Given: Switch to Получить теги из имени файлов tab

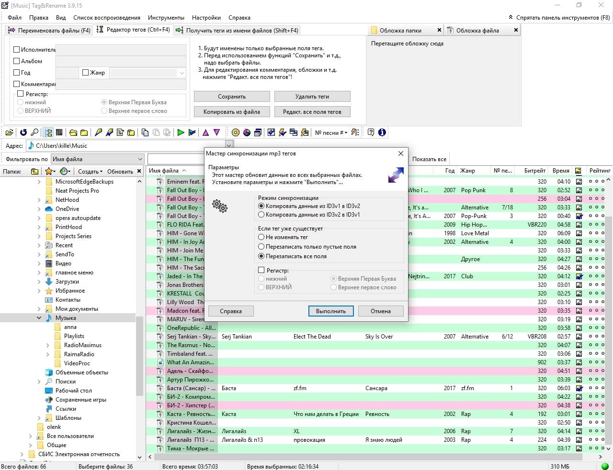Looking at the screenshot, I should (237, 30).
